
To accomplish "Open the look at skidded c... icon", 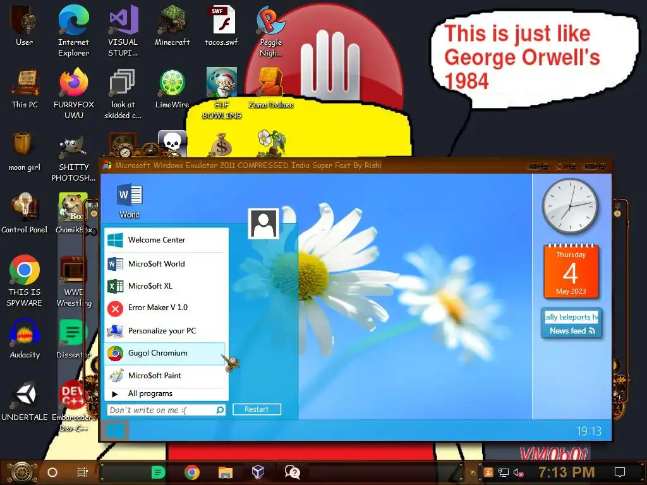I will (x=123, y=93).
